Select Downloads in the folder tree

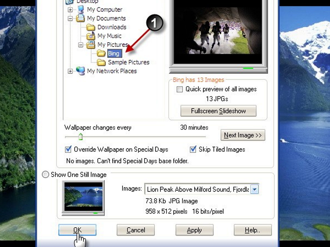click(112, 27)
